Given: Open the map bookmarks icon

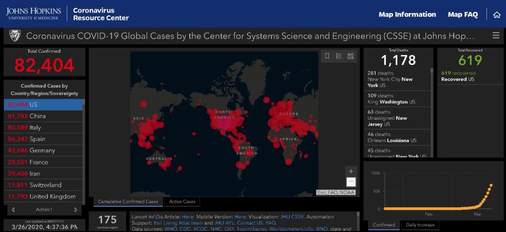Looking at the screenshot, I should click(327, 56).
